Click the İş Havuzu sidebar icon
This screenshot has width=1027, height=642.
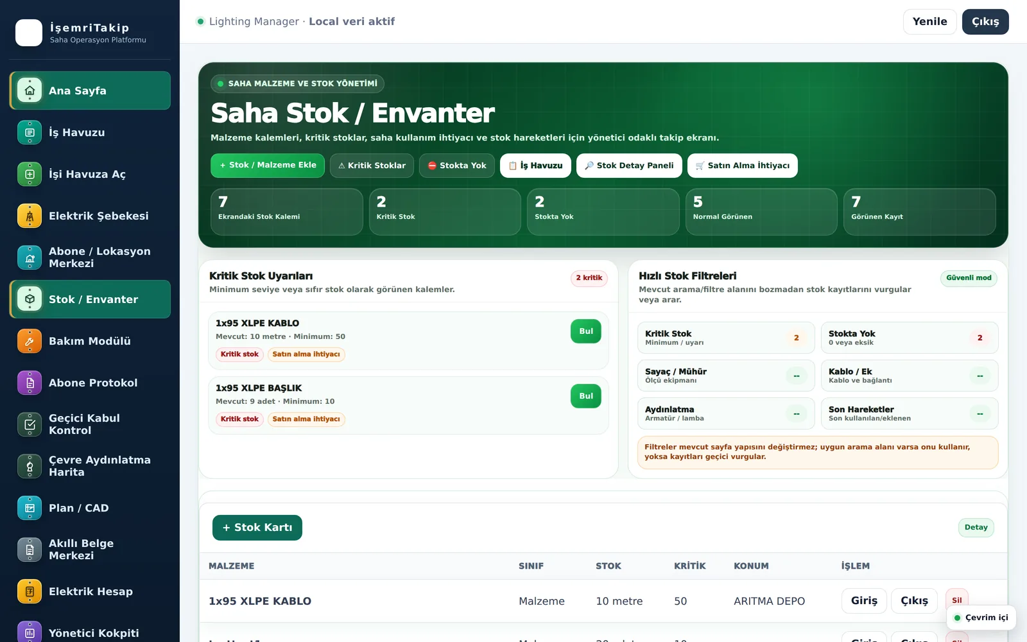[x=30, y=132]
